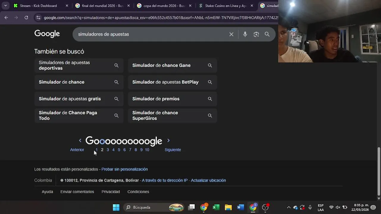
Task: Click Actualizar ubicación link
Action: tap(208, 180)
